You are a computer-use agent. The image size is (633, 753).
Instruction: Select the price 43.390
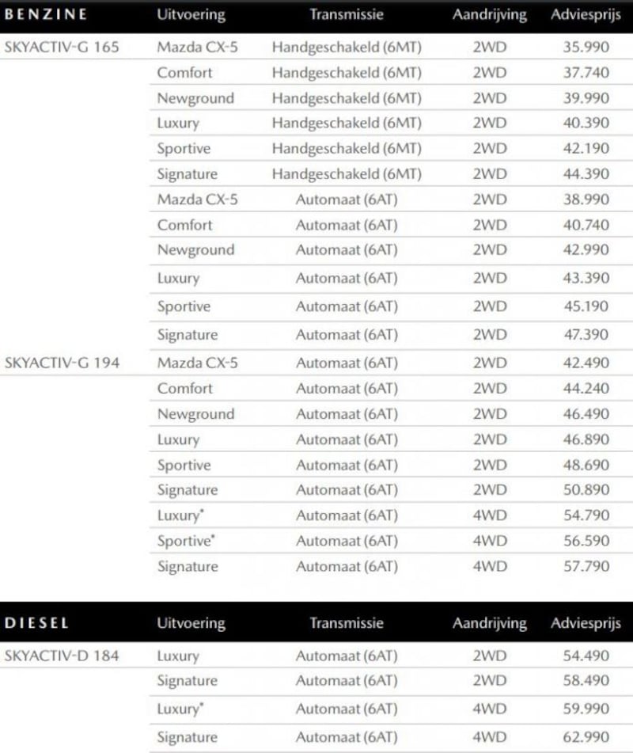[x=586, y=278]
